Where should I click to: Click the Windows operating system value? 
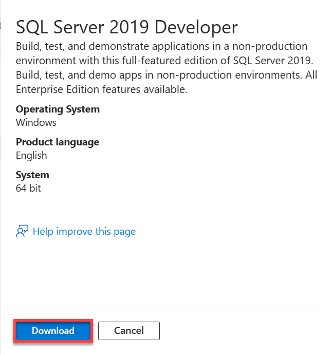36,122
